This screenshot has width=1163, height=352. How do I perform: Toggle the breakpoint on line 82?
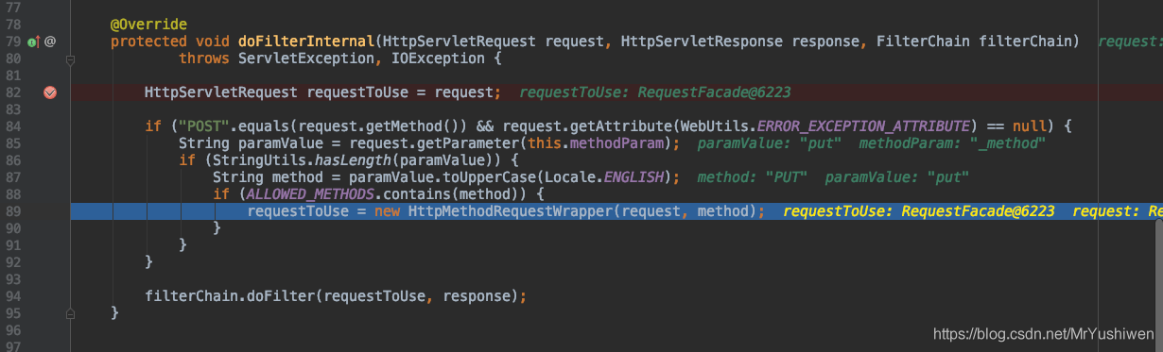click(x=51, y=92)
